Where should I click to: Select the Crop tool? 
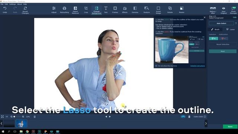pyautogui.click(x=86, y=10)
